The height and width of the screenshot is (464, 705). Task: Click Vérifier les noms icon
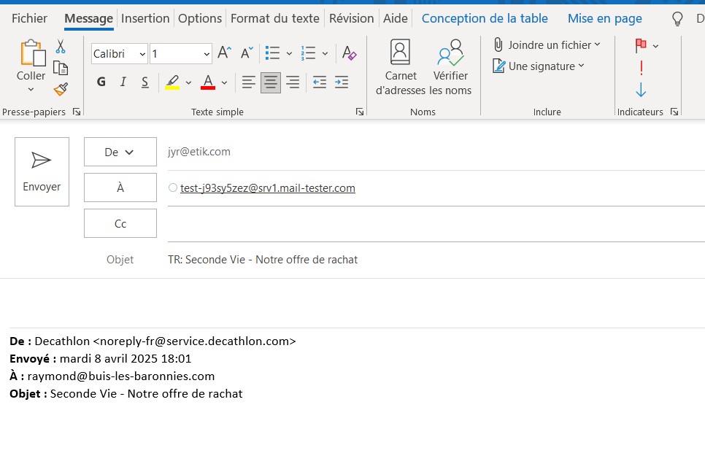tap(450, 68)
